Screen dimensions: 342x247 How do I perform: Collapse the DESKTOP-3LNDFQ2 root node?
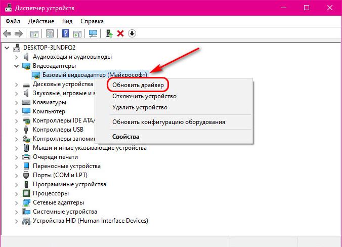tap(7, 48)
